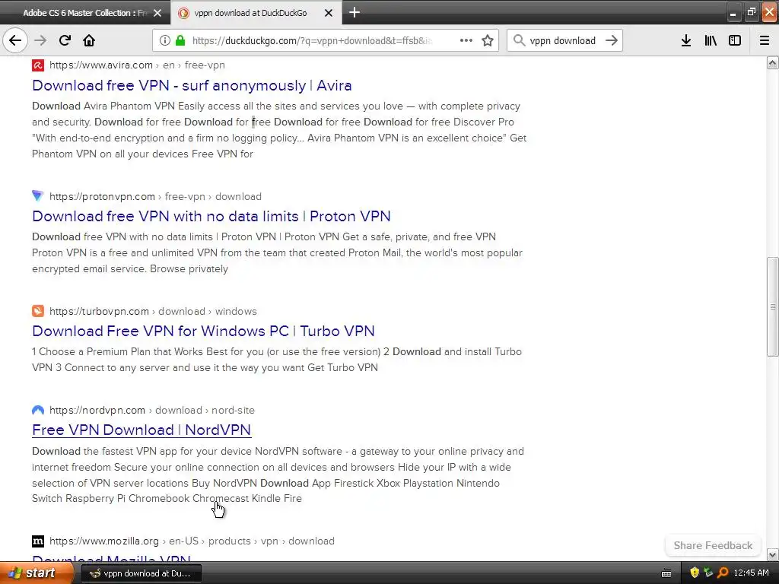Click the Avira Phantom VPN description snippet
779x584 pixels.
point(279,129)
